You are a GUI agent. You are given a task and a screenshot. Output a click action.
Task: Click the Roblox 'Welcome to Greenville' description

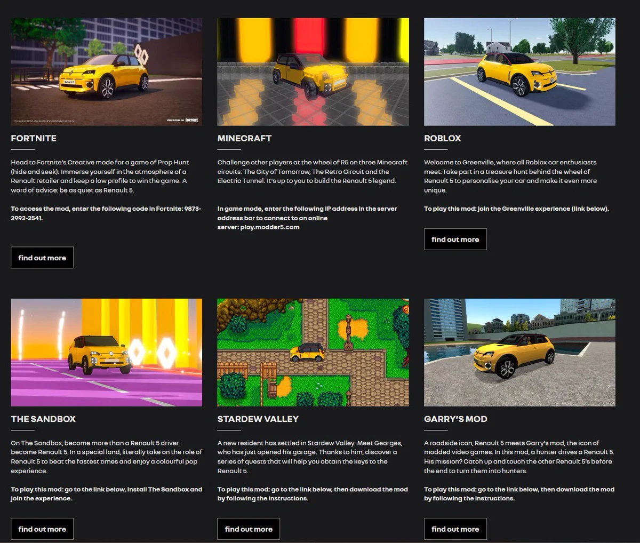pyautogui.click(x=510, y=176)
